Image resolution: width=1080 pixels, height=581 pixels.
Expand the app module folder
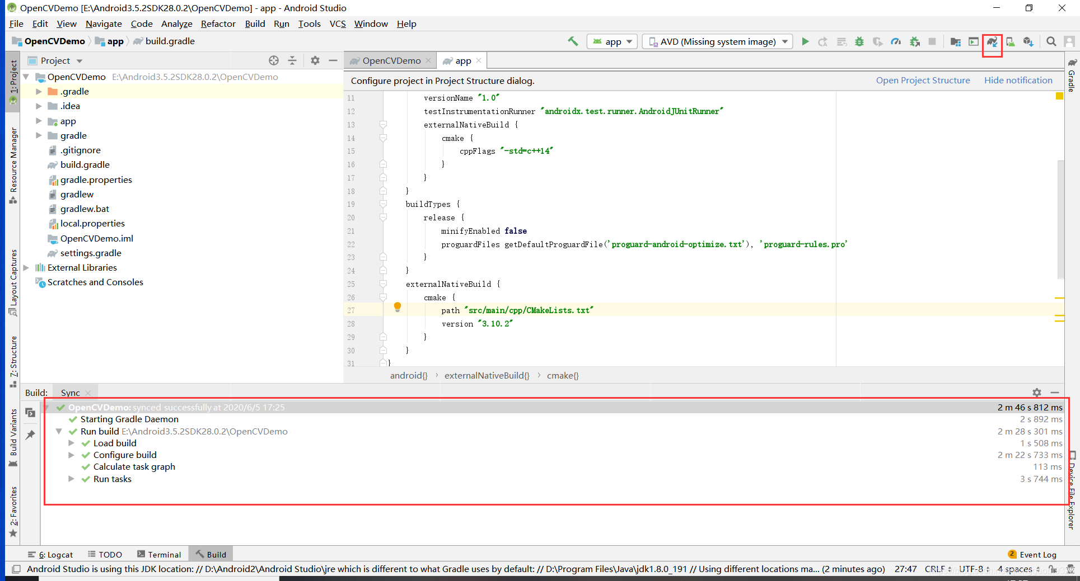(x=39, y=121)
